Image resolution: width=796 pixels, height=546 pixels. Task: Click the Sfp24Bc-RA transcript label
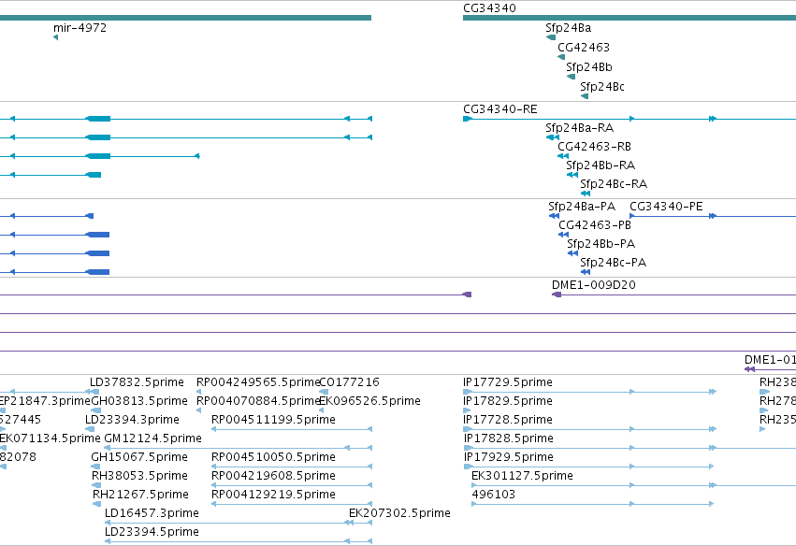click(614, 185)
